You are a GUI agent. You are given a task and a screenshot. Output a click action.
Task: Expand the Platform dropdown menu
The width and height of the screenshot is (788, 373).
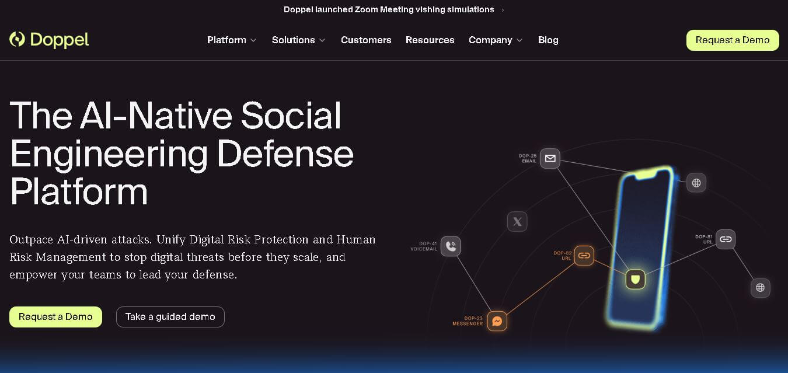click(x=232, y=40)
